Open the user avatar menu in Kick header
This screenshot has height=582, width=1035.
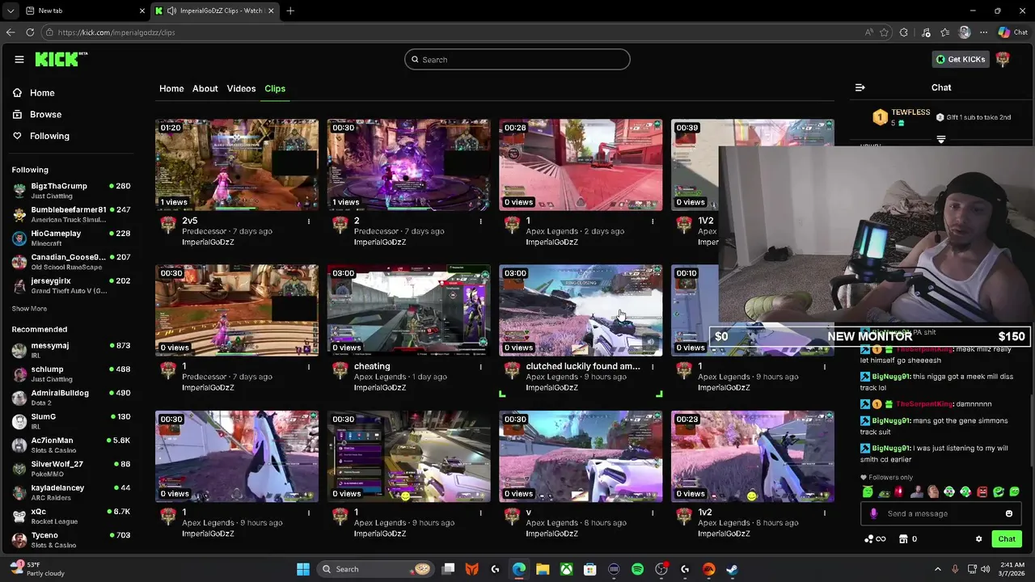(x=1003, y=59)
